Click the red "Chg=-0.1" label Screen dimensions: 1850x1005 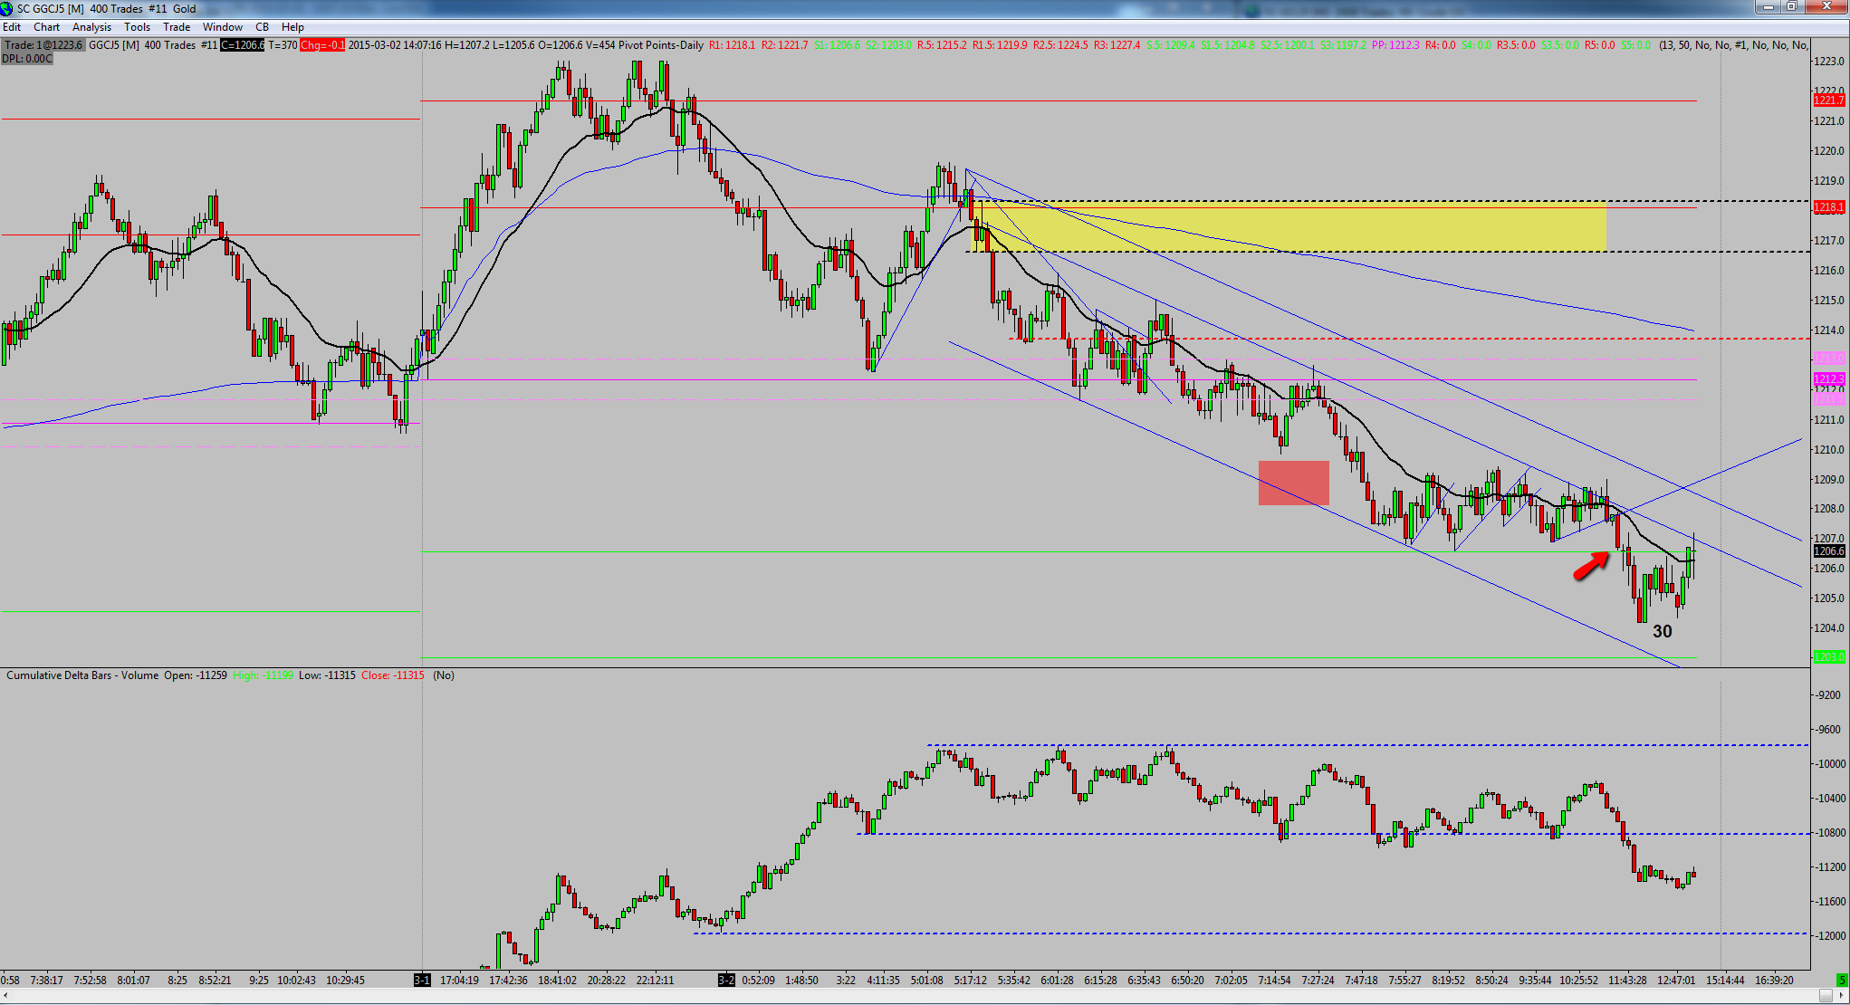pyautogui.click(x=322, y=45)
